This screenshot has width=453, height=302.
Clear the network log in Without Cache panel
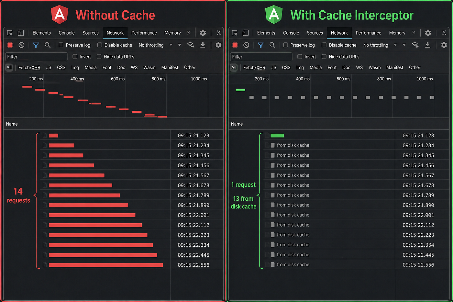pyautogui.click(x=21, y=45)
